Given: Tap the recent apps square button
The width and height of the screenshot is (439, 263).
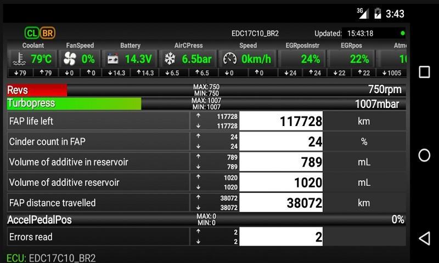Looking at the screenshot, I should [424, 72].
